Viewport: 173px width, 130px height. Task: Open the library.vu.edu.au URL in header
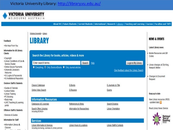click(79, 4)
